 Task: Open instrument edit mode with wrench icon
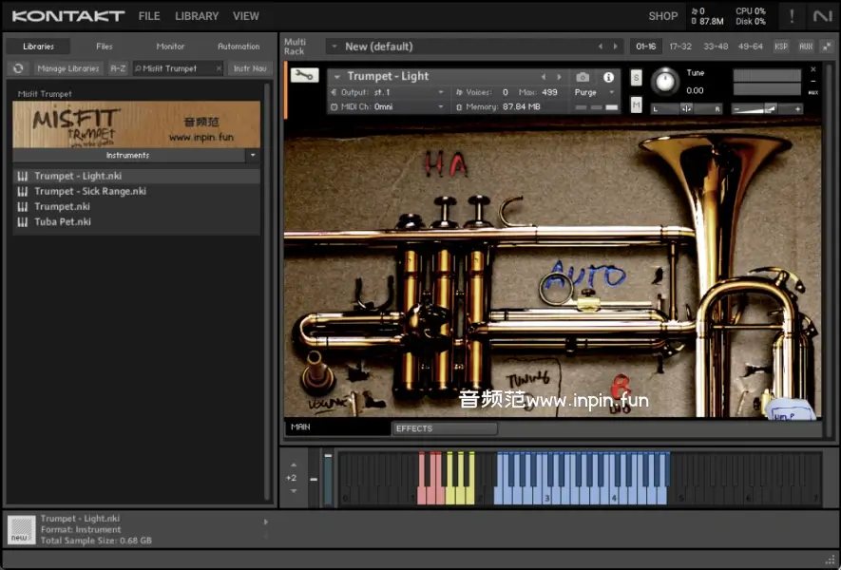pos(304,76)
